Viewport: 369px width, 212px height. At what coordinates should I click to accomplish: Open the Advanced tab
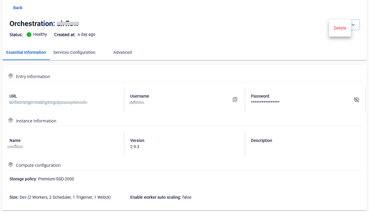pyautogui.click(x=123, y=52)
